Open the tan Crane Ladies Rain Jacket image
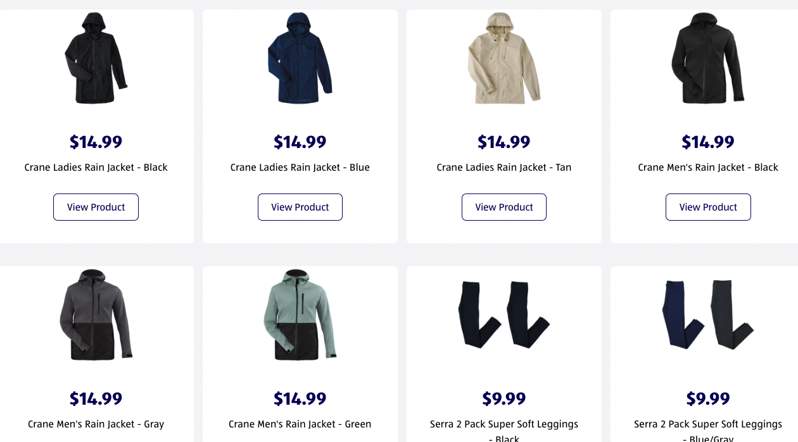Screen dimensions: 798x442 pos(504,58)
